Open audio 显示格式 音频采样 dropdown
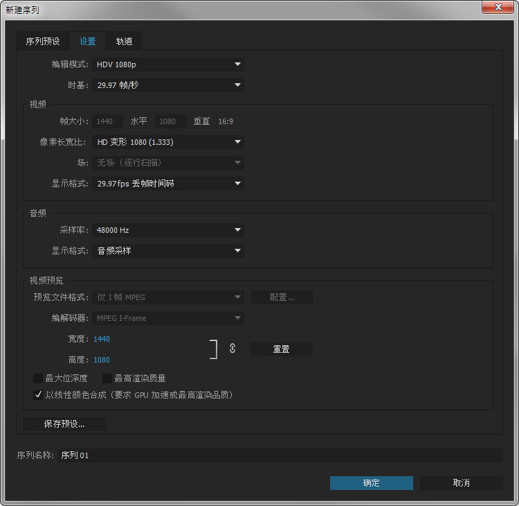519x506 pixels. click(168, 251)
